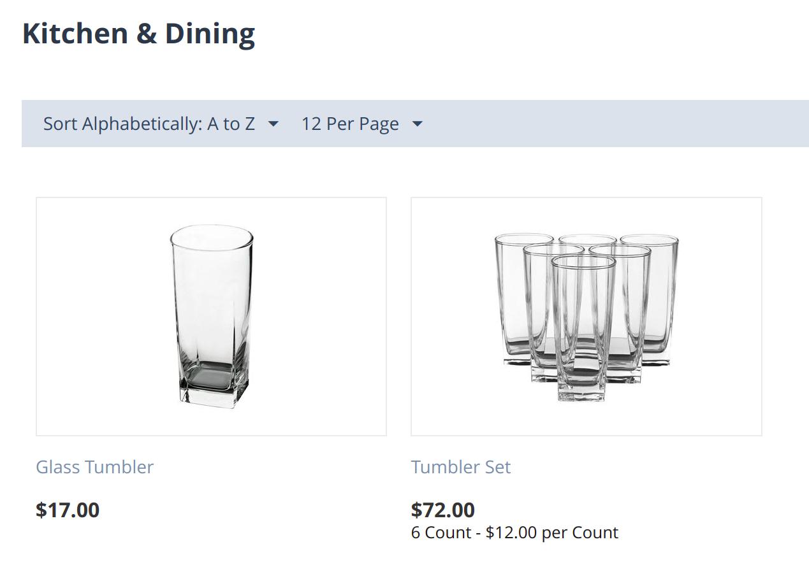Screen dimensions: 809x565
Task: Click the rim of the single Glass Tumbler
Action: 212,236
